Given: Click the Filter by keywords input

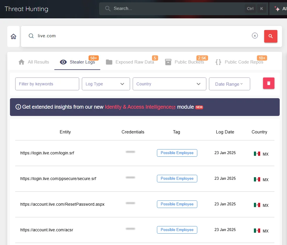Looking at the screenshot, I should tap(47, 84).
